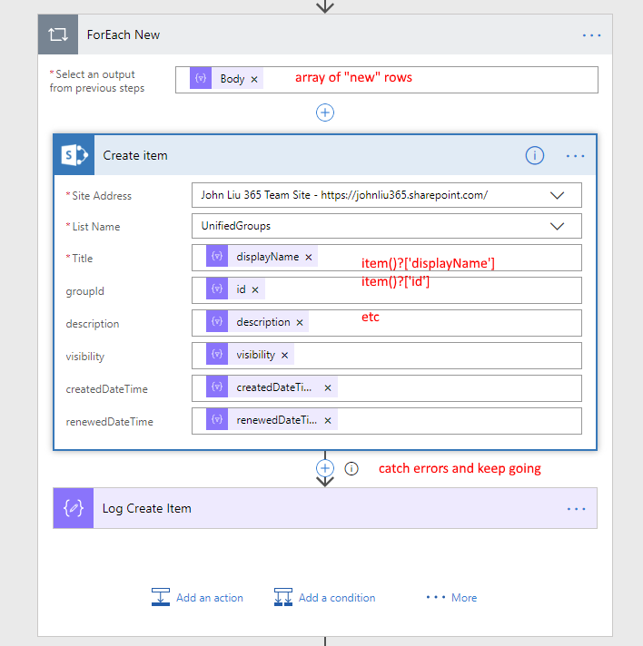Click the ForEach New loop icon

pos(58,34)
